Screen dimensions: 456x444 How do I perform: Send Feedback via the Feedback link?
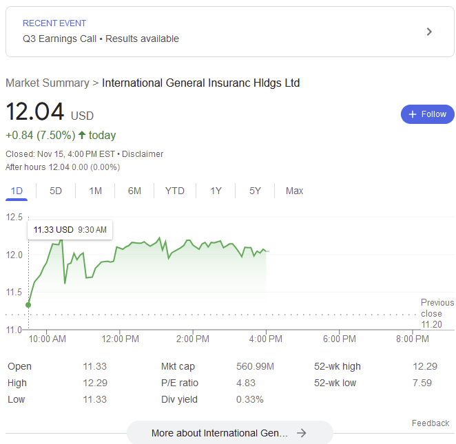430,423
